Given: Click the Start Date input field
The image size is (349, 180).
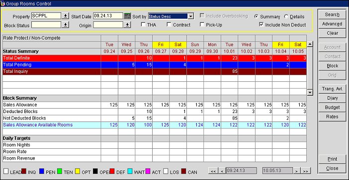Looking at the screenshot, I should pos(108,16).
